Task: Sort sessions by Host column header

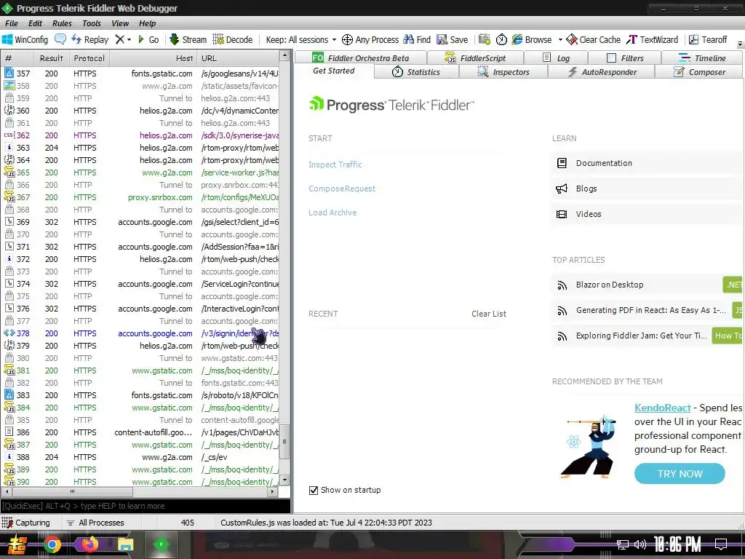Action: [153, 58]
